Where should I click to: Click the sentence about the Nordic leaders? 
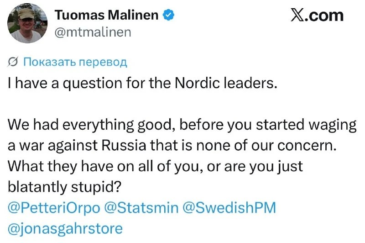pyautogui.click(x=143, y=83)
